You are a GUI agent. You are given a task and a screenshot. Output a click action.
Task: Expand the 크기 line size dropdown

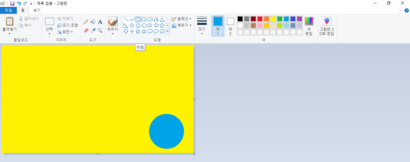pyautogui.click(x=202, y=26)
